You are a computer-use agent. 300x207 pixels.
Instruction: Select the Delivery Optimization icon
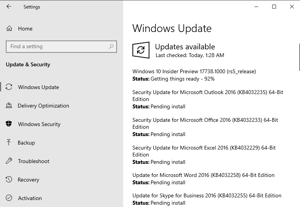(x=9, y=105)
